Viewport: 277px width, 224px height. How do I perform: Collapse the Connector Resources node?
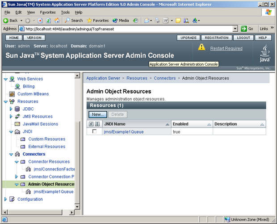tap(17, 162)
